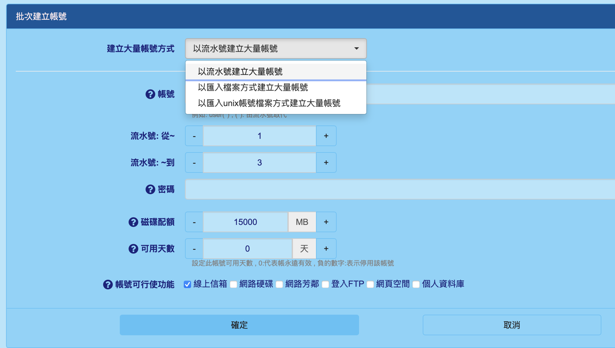Click help icon beside 可用天數
The width and height of the screenshot is (615, 348).
coord(133,249)
